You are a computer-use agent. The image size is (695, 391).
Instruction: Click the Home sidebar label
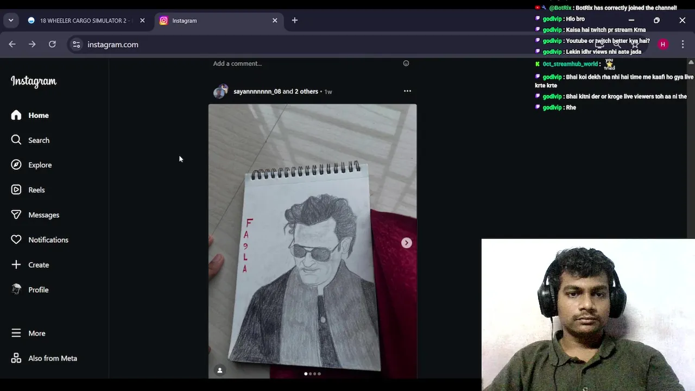[39, 116]
